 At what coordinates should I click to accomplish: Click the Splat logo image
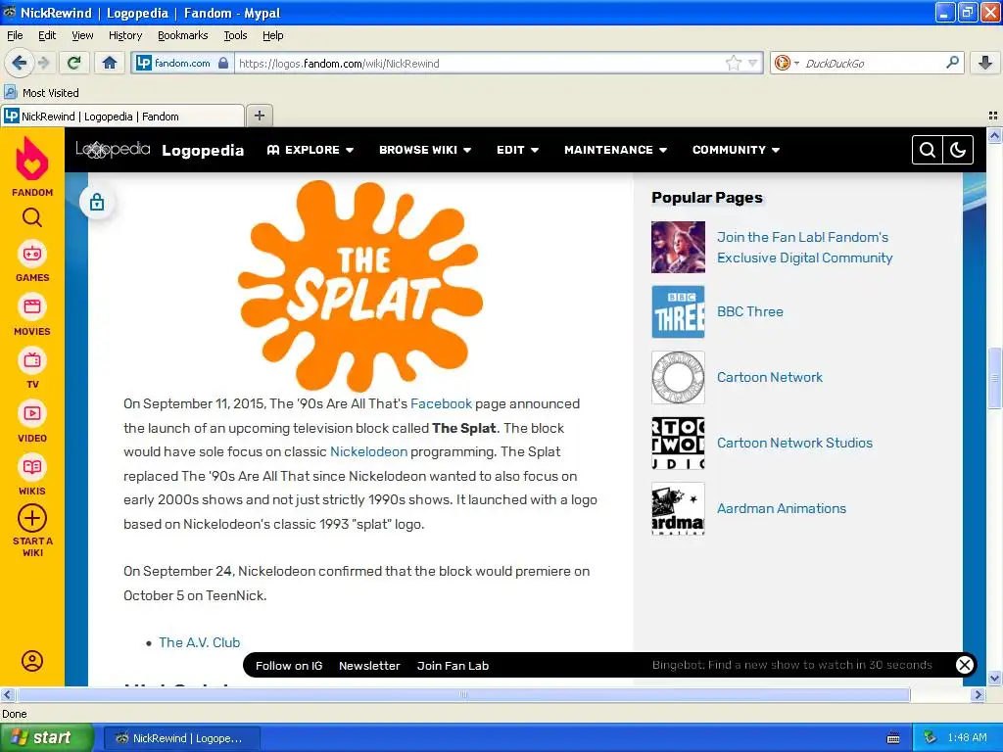click(360, 285)
